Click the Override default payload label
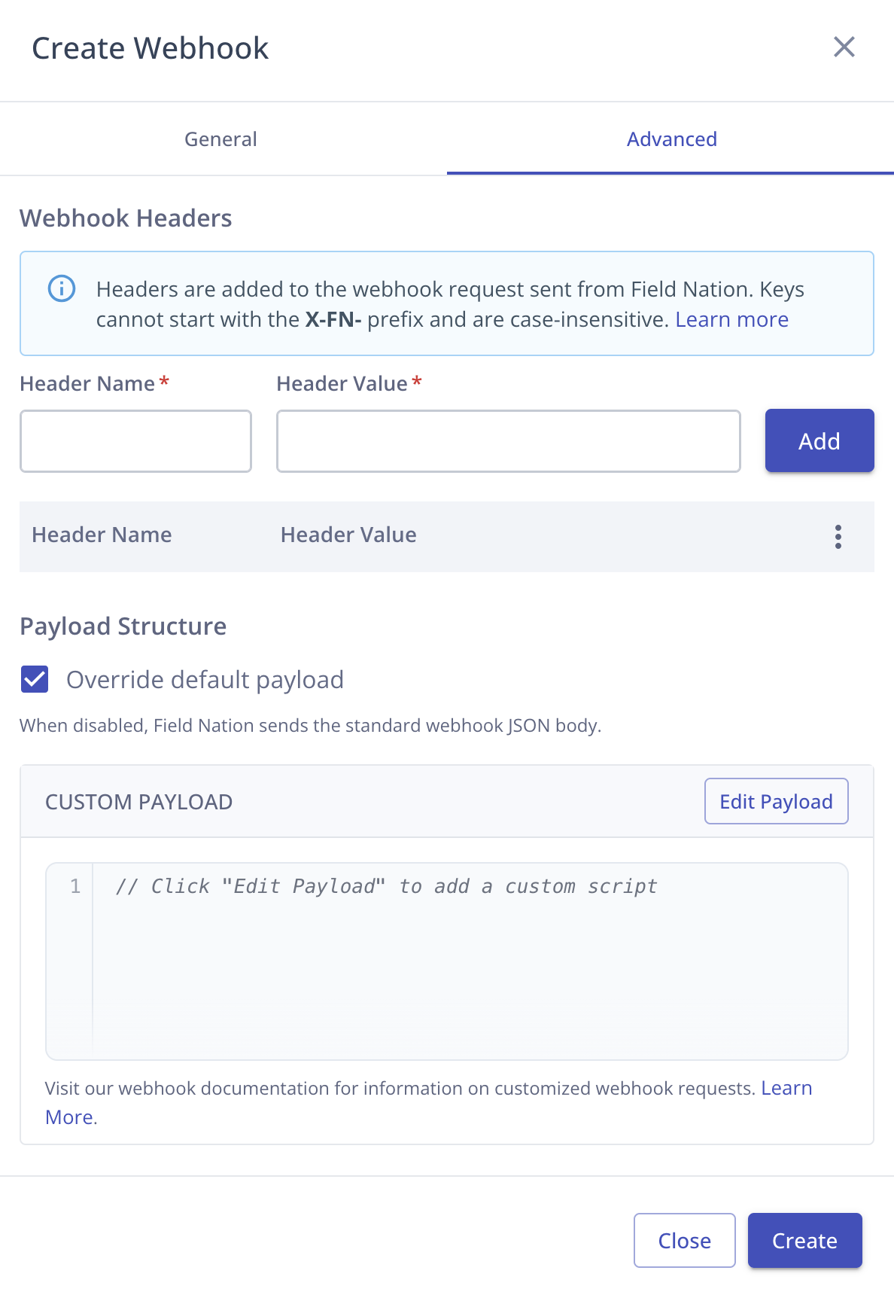The image size is (894, 1301). [205, 680]
